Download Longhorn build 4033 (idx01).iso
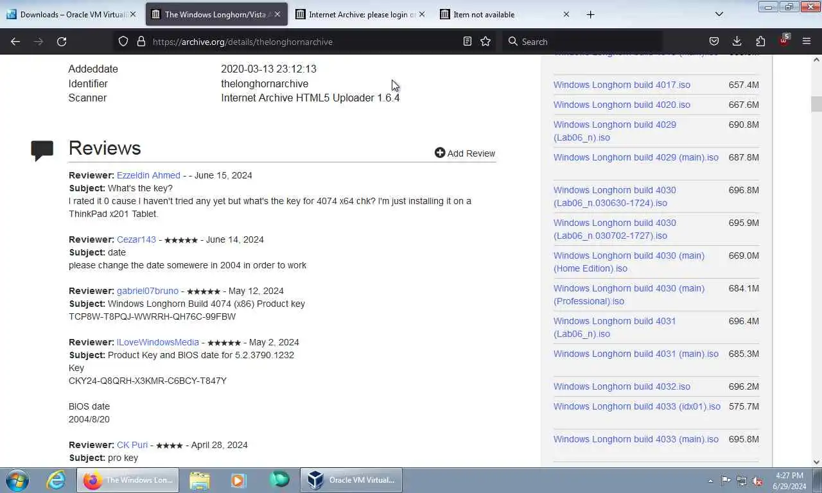This screenshot has height=493, width=822. 637,406
